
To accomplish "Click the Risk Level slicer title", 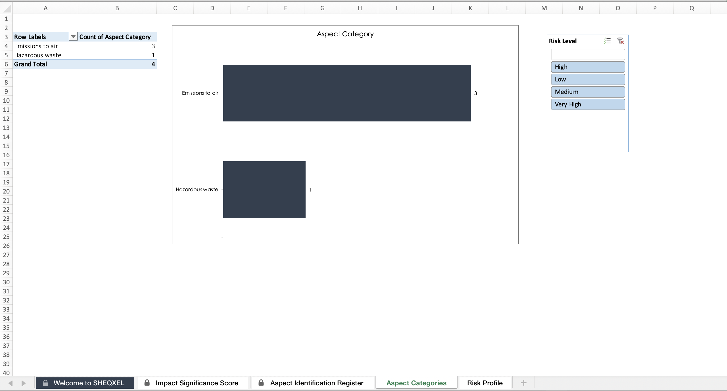I will click(x=563, y=41).
